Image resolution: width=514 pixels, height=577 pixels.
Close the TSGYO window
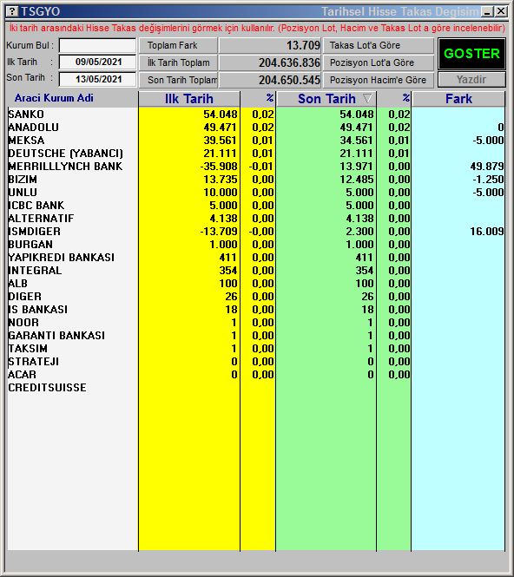pos(501,11)
